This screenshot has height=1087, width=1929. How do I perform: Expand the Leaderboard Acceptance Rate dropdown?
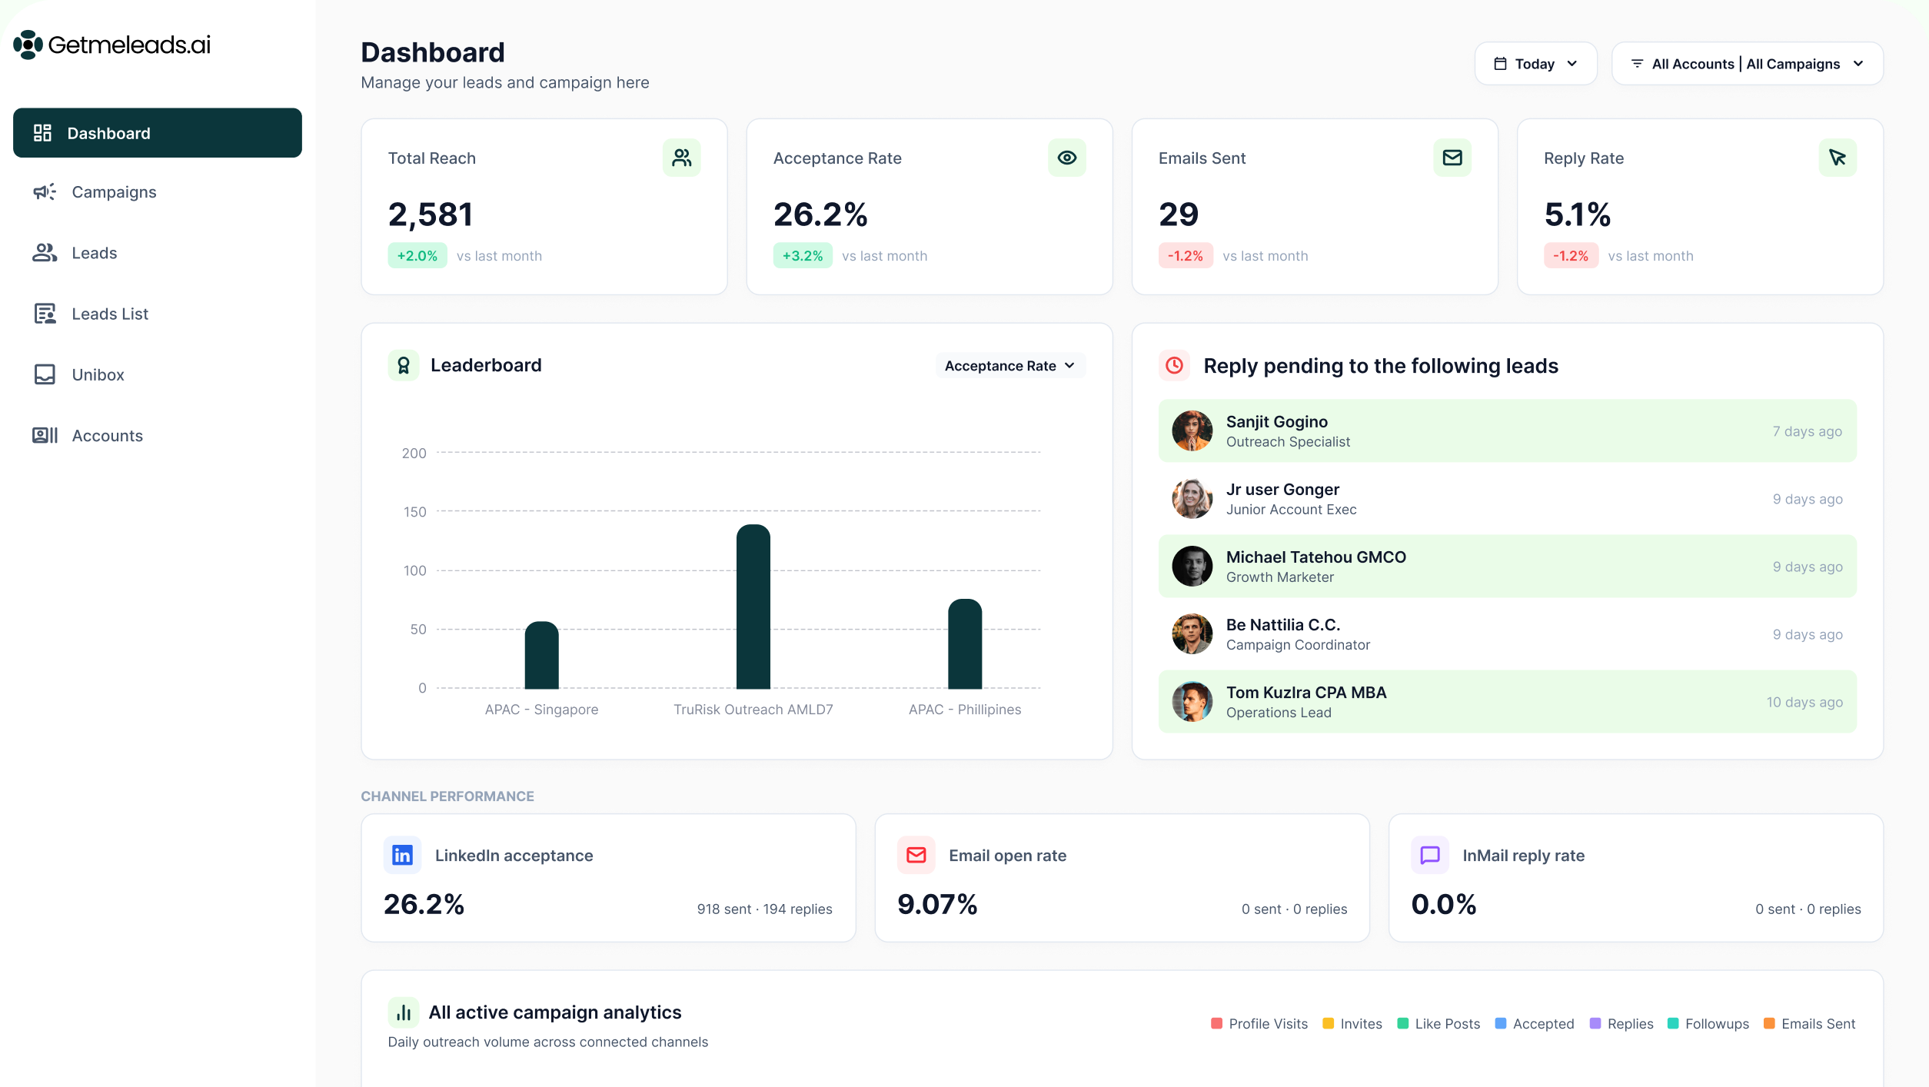[1009, 366]
